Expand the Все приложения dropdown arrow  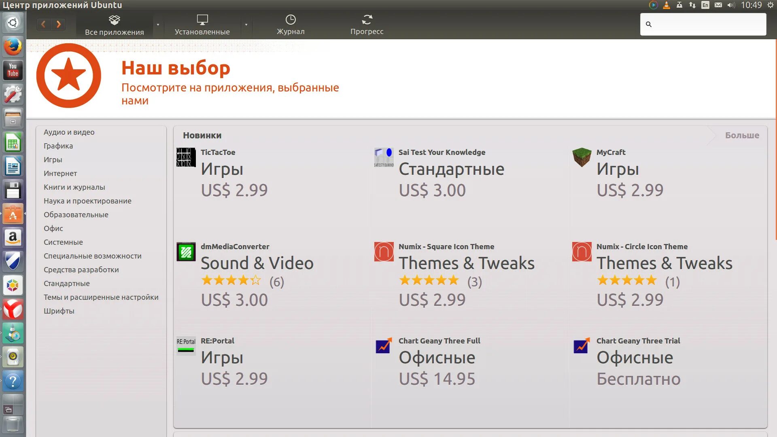click(x=158, y=25)
